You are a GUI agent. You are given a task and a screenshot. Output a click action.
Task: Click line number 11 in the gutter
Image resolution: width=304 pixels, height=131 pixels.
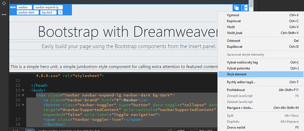(18, 80)
